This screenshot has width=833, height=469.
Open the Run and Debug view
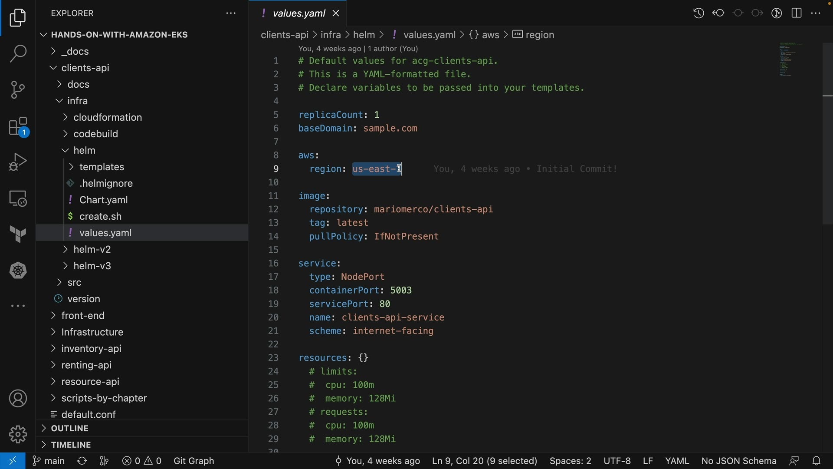coord(18,162)
